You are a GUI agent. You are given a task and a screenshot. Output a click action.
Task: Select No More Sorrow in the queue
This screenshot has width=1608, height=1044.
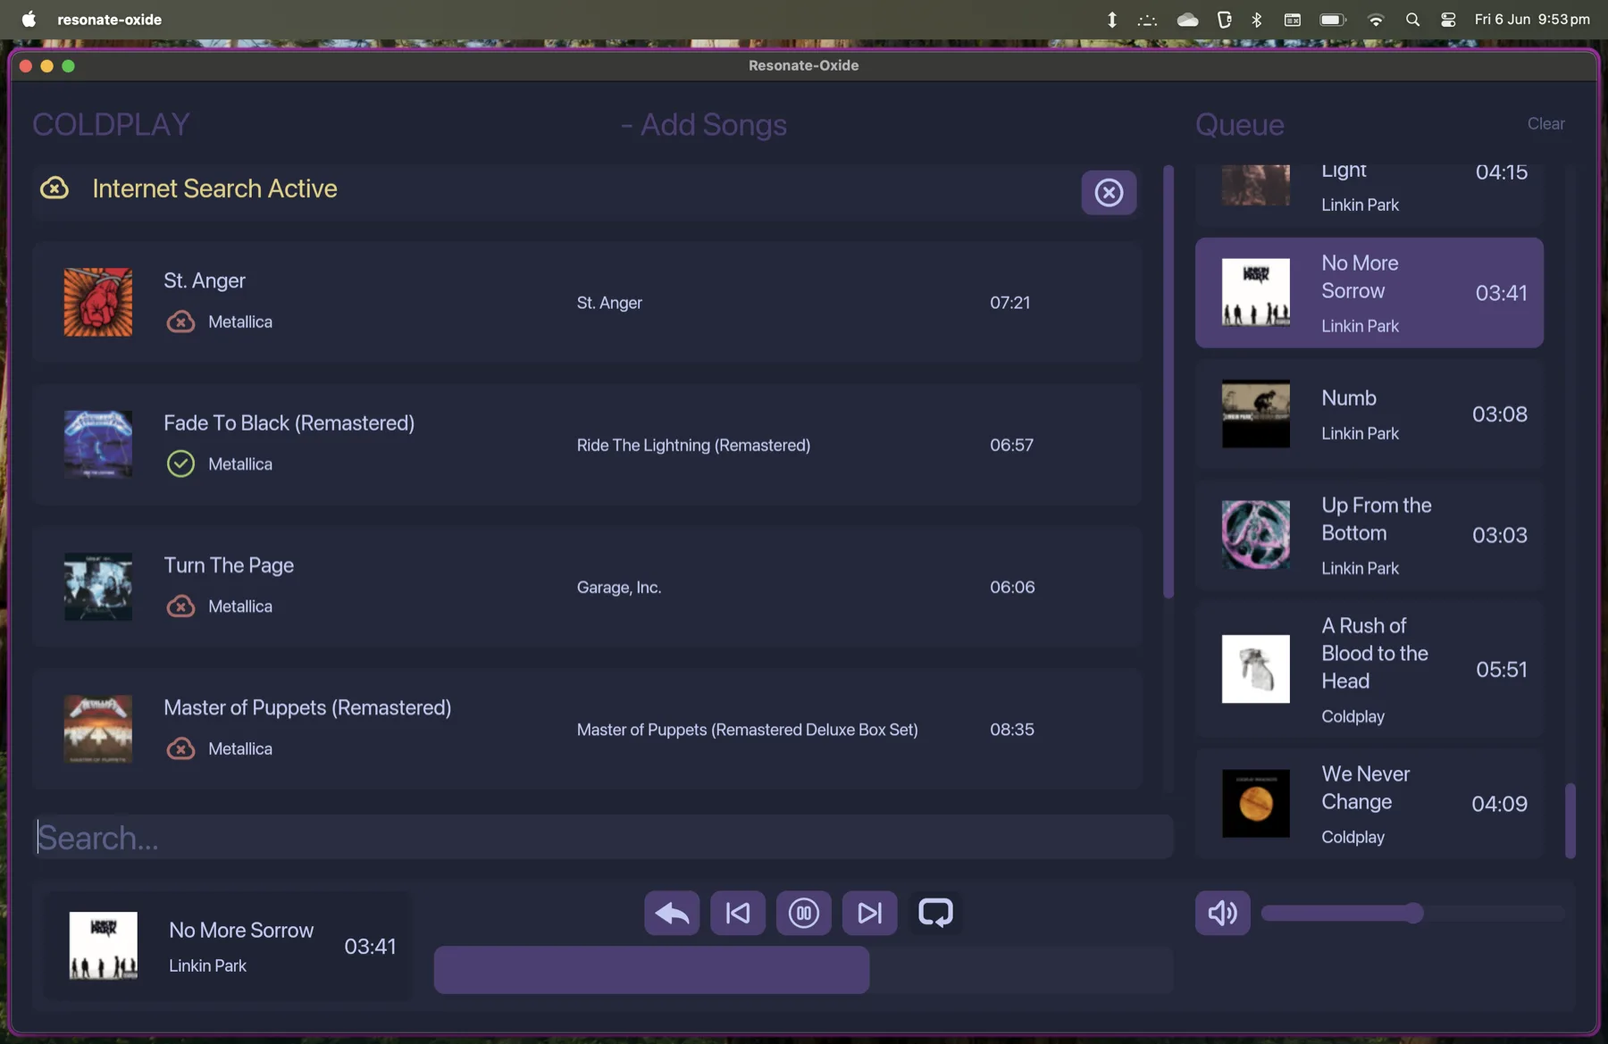pos(1369,293)
